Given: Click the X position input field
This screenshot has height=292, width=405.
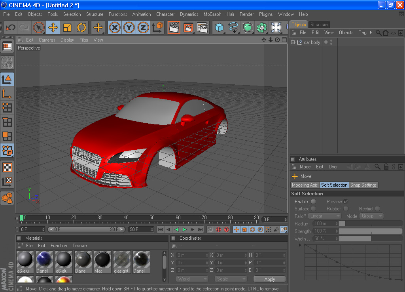Looking at the screenshot, I should click(x=192, y=255).
